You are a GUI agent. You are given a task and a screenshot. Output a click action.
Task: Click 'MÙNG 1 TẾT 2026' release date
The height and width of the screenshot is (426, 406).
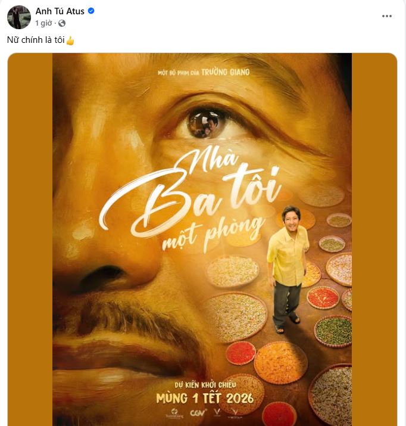205,397
